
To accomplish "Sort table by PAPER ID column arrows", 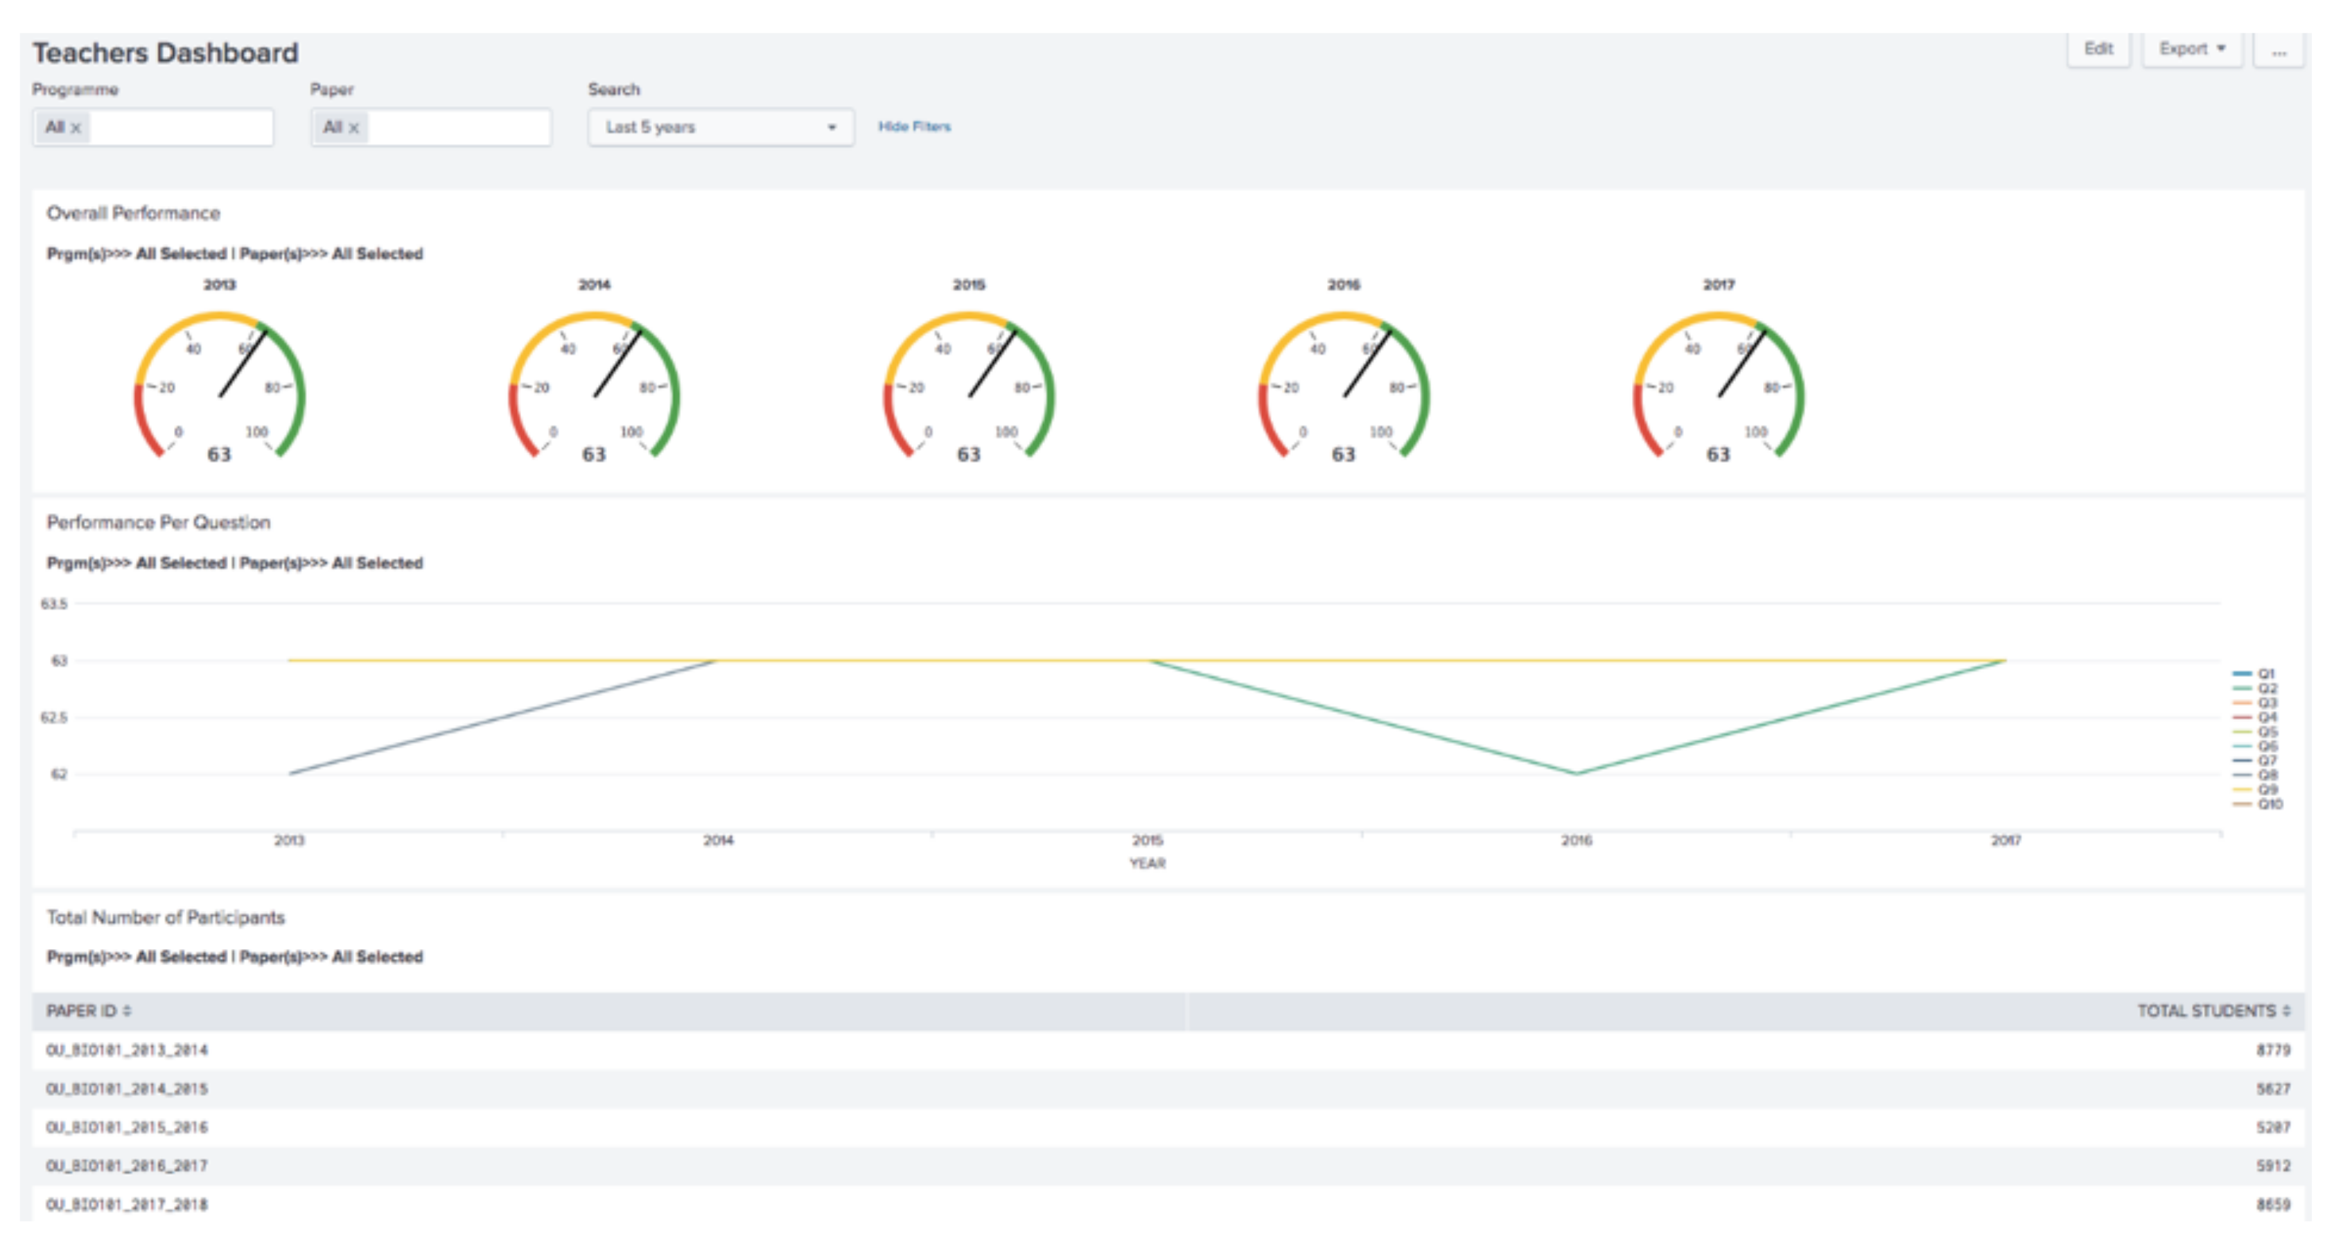I will click(x=128, y=1011).
